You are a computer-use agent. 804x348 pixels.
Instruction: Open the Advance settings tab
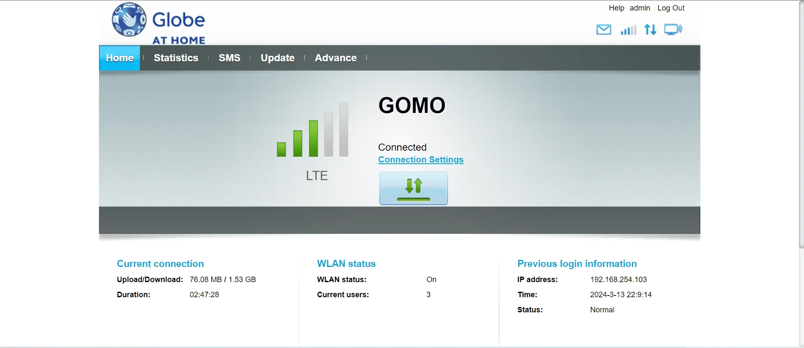[336, 58]
